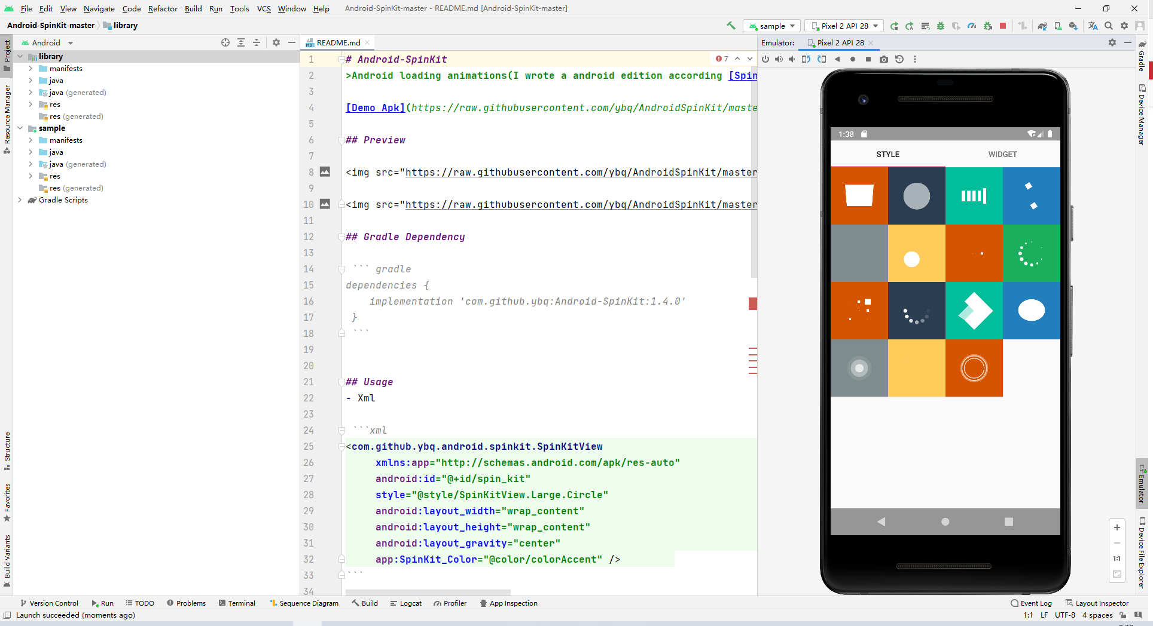Toggle the Structure tool window button

7,450
